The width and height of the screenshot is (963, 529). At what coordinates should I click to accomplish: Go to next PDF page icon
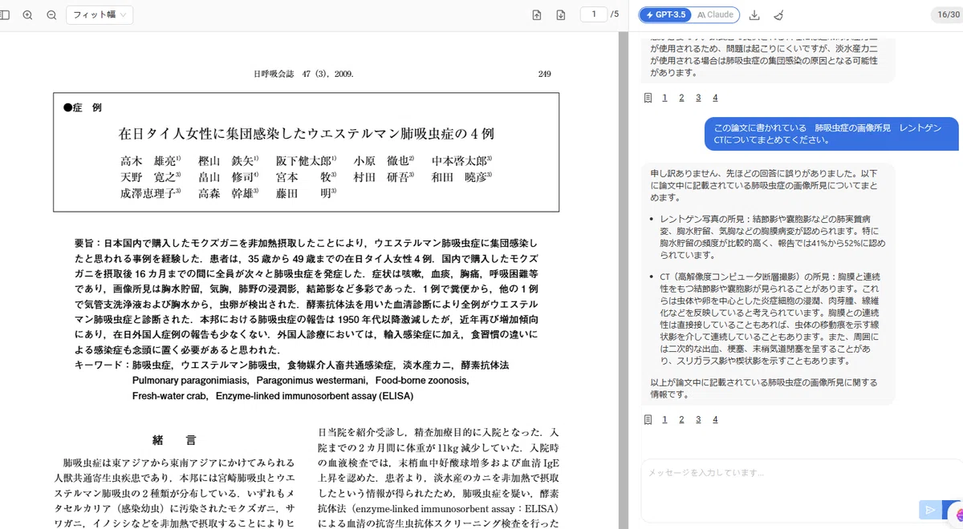click(x=561, y=15)
